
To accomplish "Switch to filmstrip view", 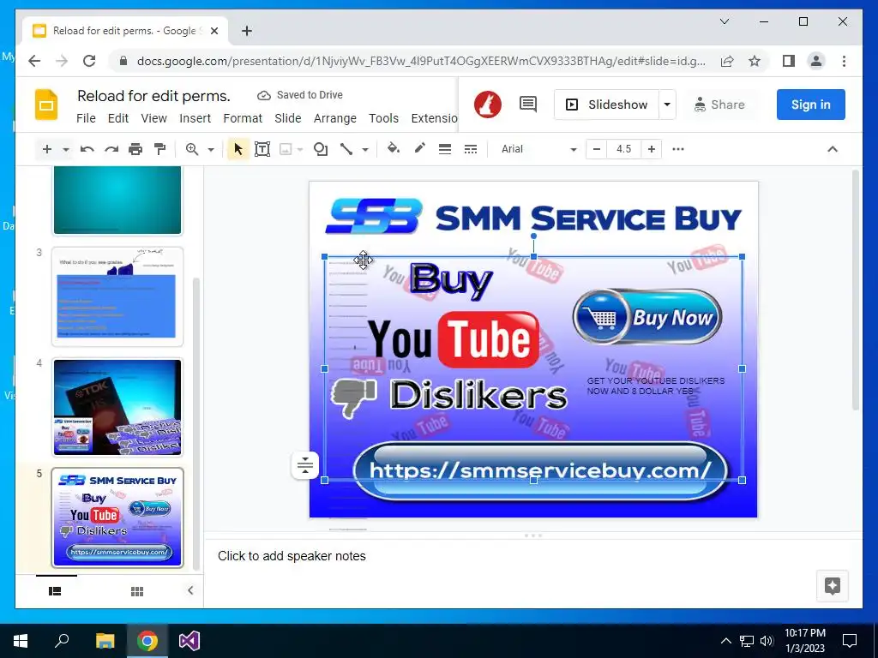I will [55, 591].
